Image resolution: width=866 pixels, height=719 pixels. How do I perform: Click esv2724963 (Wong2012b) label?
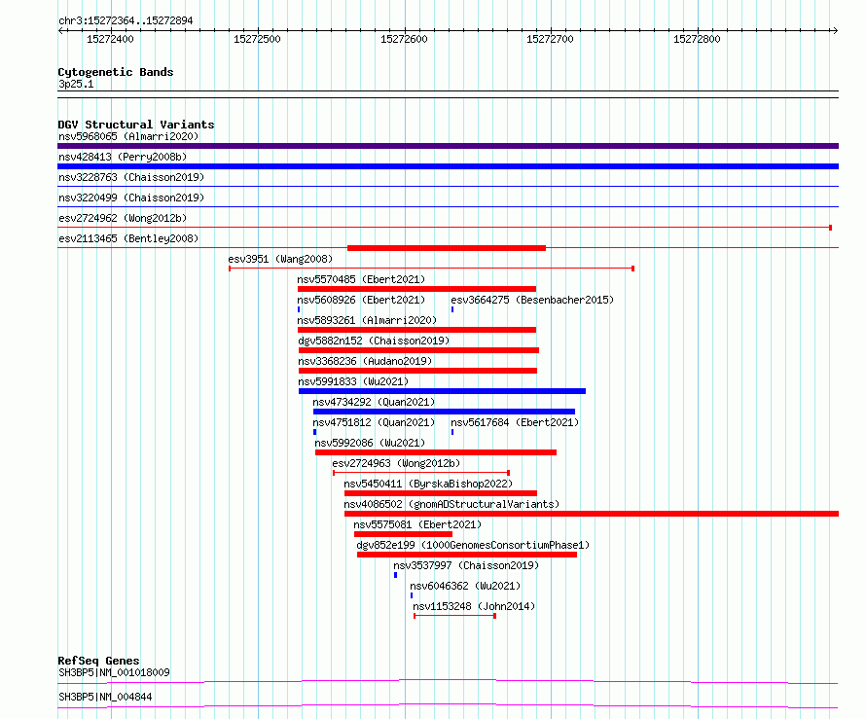coord(396,463)
